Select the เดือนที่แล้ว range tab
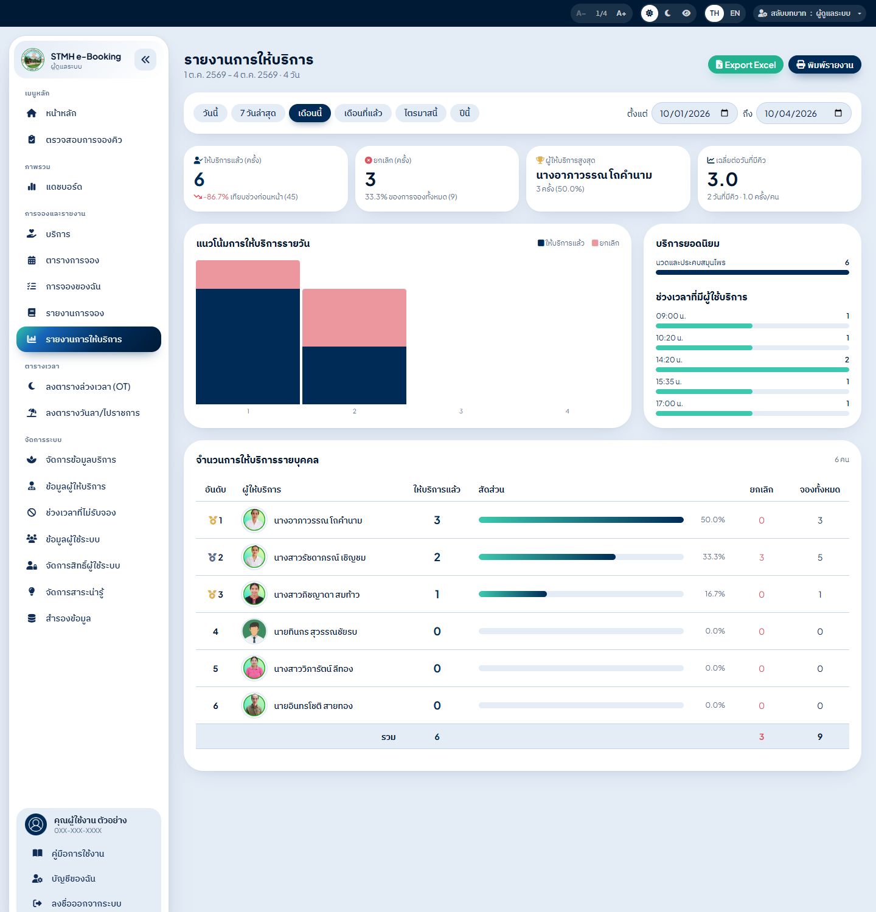 pyautogui.click(x=363, y=113)
